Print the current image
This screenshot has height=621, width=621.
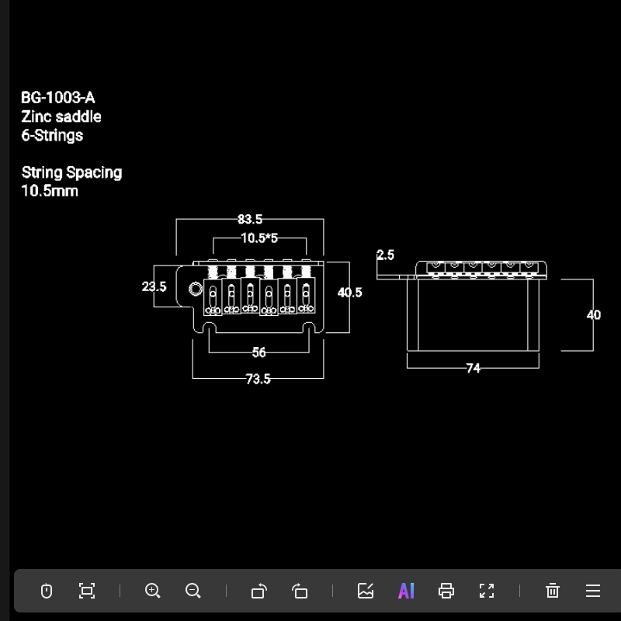point(446,591)
